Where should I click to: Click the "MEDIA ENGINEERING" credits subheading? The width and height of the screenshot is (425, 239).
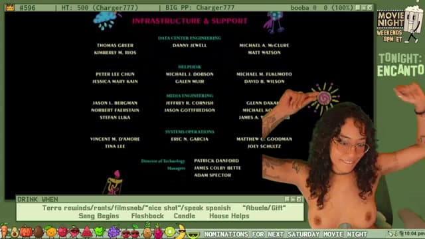click(190, 96)
